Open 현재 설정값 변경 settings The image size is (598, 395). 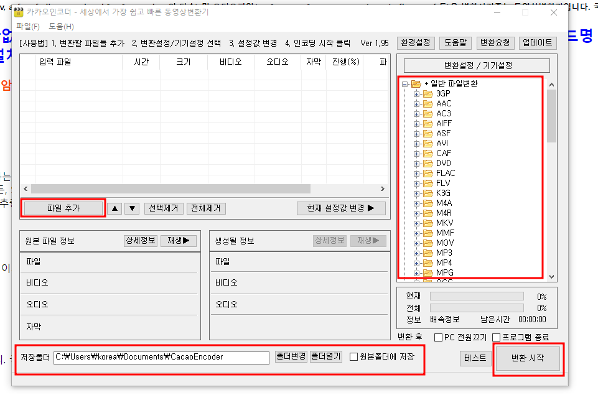pyautogui.click(x=341, y=208)
